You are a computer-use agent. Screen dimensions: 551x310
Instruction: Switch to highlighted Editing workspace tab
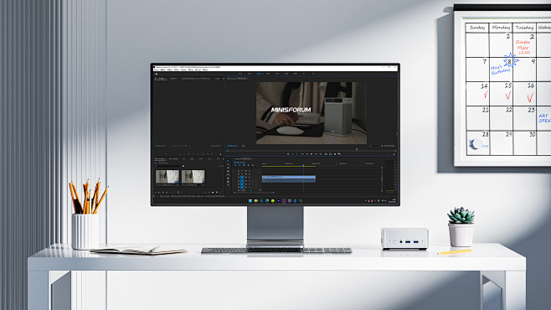(x=259, y=74)
